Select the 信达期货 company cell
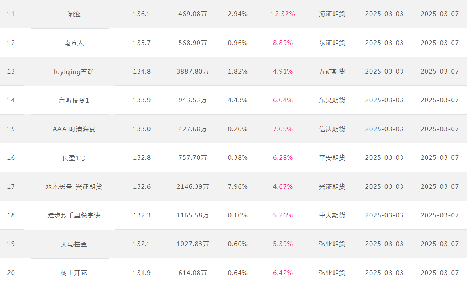This screenshot has width=467, height=286. [x=332, y=129]
